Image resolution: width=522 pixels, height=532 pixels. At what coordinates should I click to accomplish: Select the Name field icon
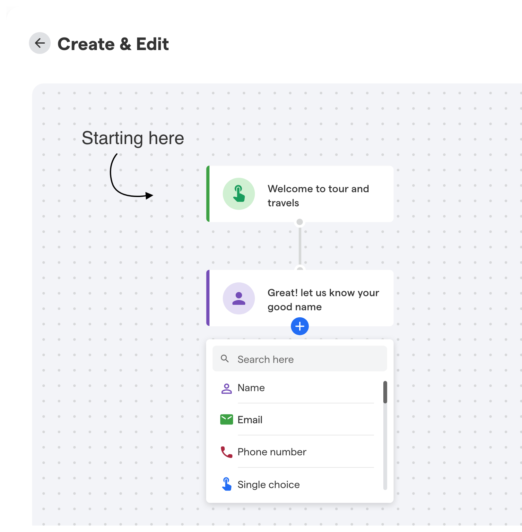click(x=227, y=388)
